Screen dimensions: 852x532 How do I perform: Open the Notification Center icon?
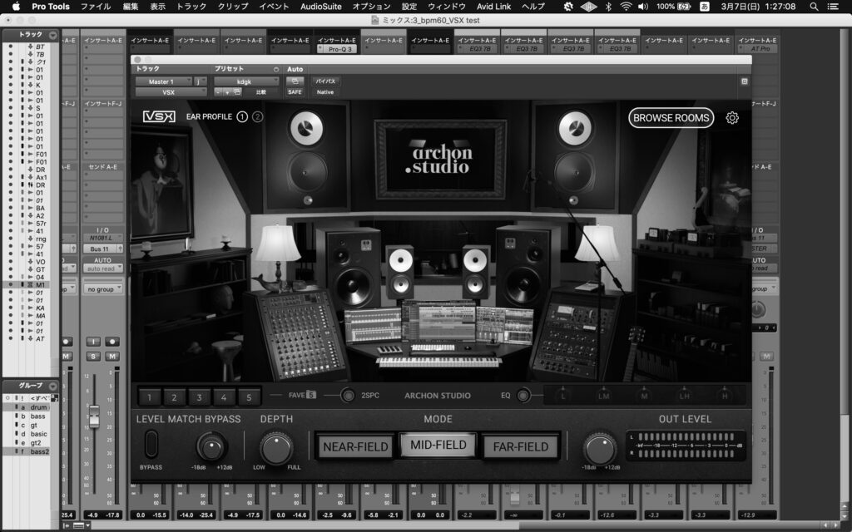point(832,7)
